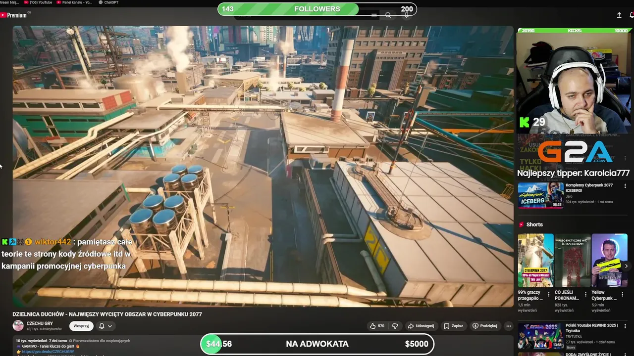
Task: Toggle channel notification bell for CZECHU GRY
Action: point(102,326)
